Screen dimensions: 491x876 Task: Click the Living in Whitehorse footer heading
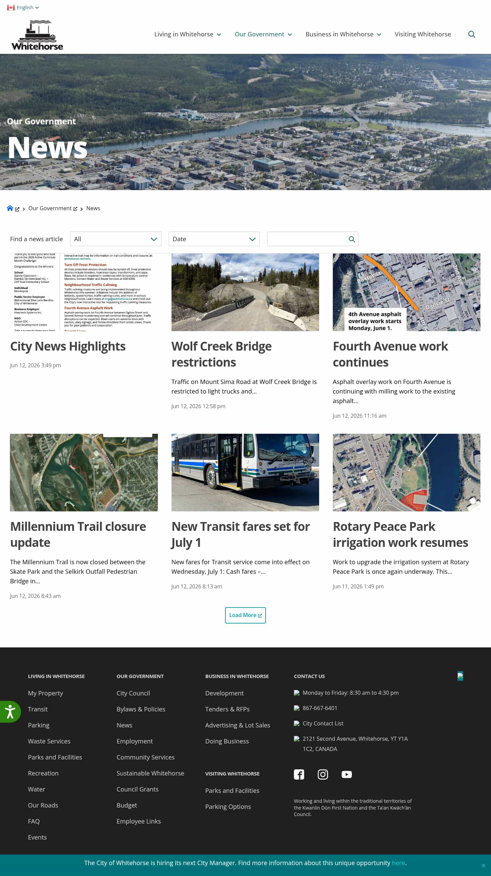[56, 676]
